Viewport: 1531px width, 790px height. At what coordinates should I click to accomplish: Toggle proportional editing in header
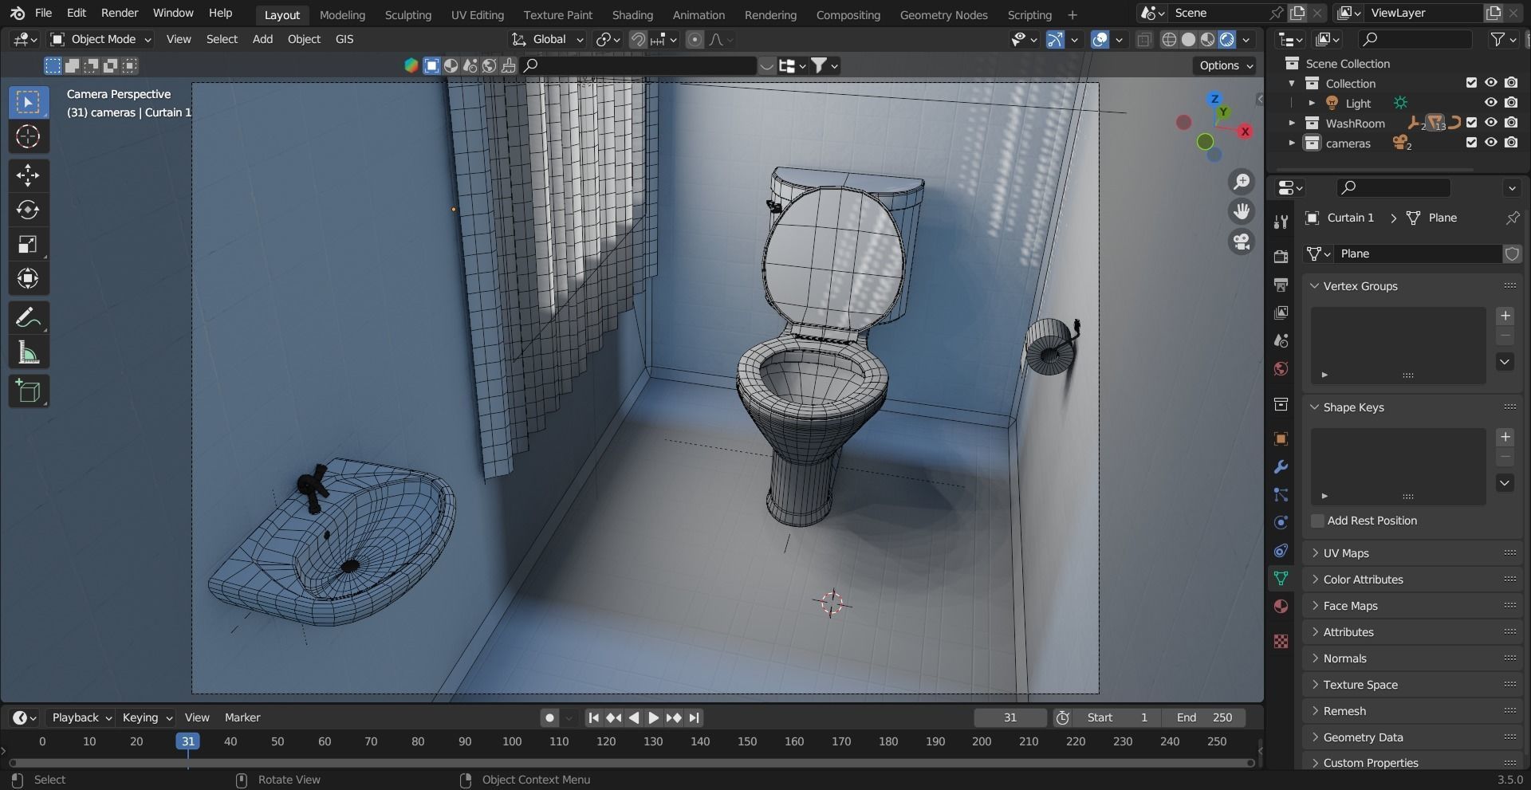[695, 39]
